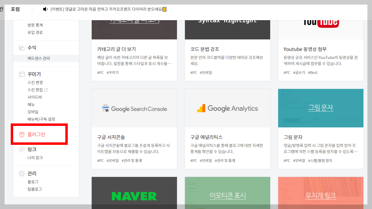Click #PC tag under Youtube 동영상 첨부

[287, 73]
